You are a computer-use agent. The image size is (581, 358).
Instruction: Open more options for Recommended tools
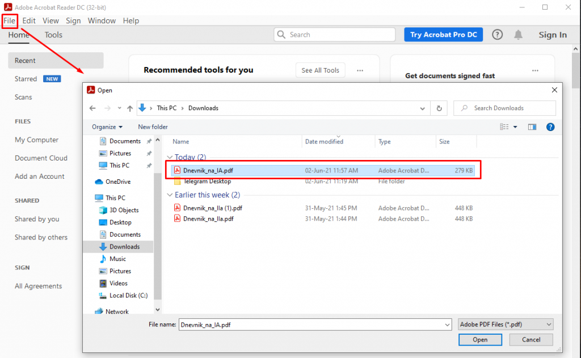(360, 70)
